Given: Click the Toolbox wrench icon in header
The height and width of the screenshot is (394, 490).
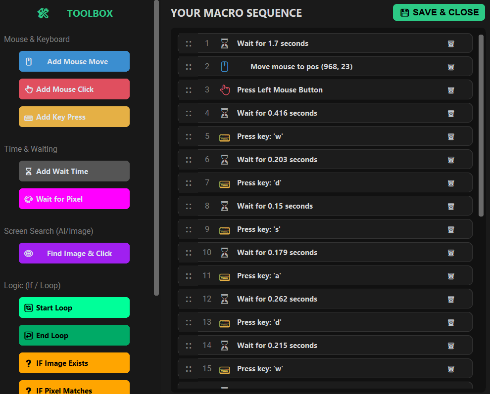Looking at the screenshot, I should [x=43, y=13].
